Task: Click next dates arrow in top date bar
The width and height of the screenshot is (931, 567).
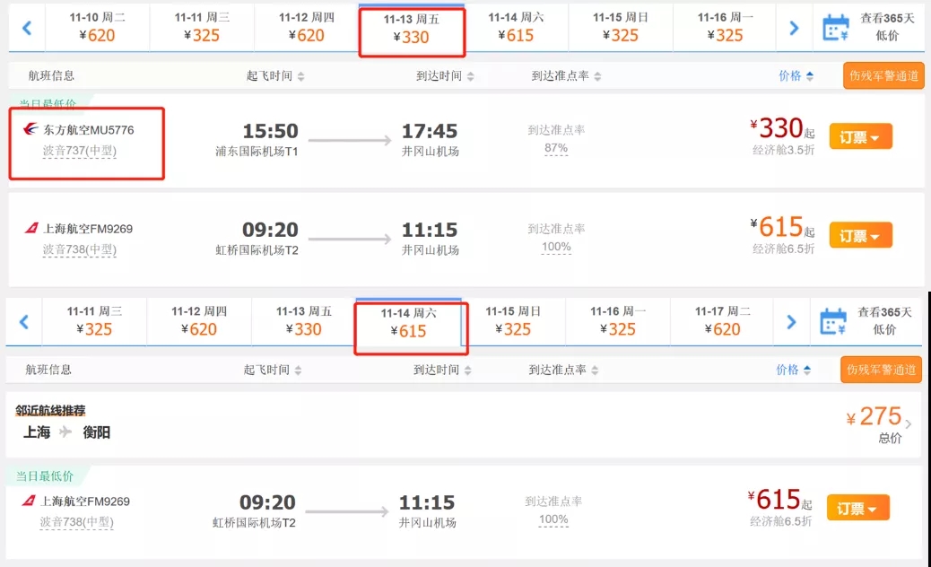Action: click(x=794, y=28)
